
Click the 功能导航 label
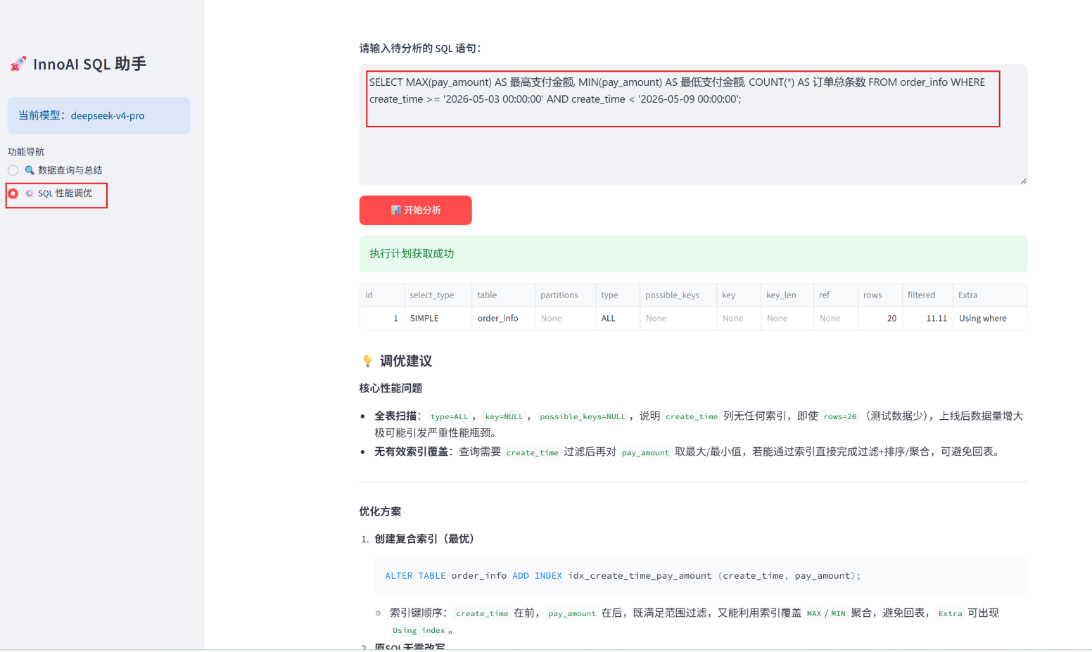click(x=26, y=152)
